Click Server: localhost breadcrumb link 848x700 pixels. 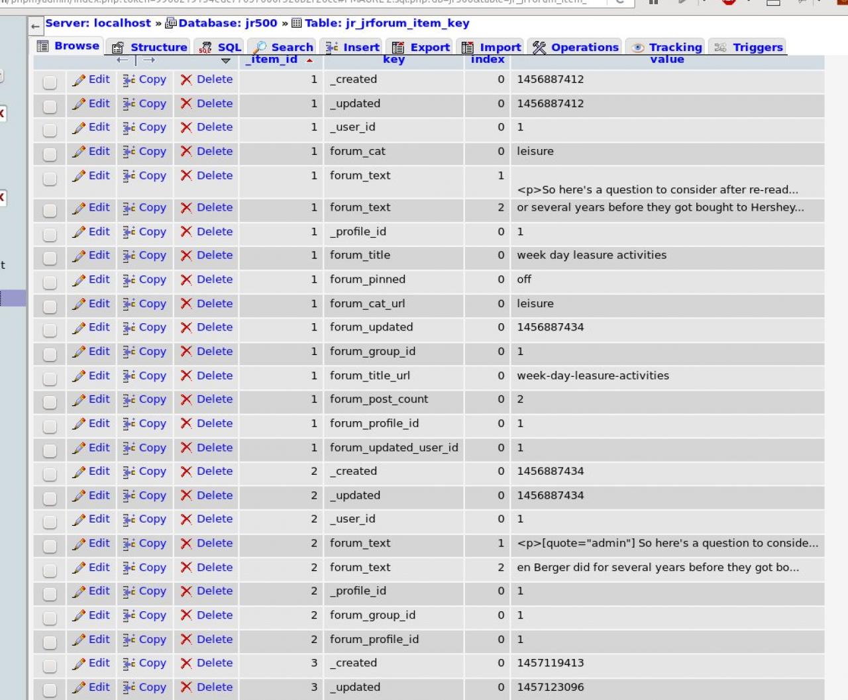point(98,23)
